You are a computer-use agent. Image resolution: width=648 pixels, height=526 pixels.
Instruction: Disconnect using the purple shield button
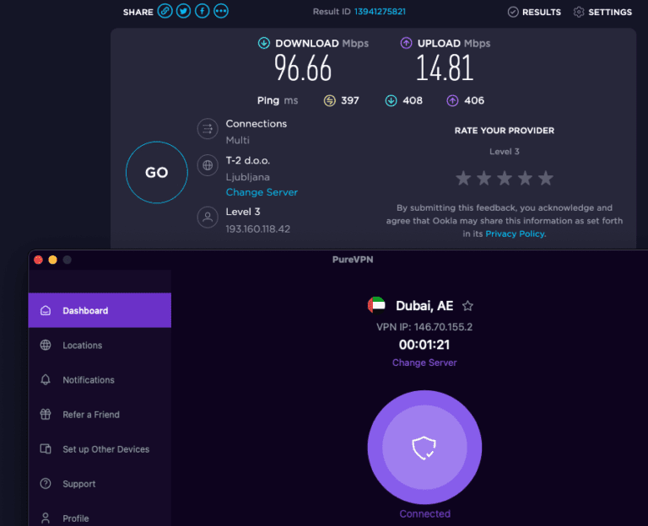[x=424, y=447]
